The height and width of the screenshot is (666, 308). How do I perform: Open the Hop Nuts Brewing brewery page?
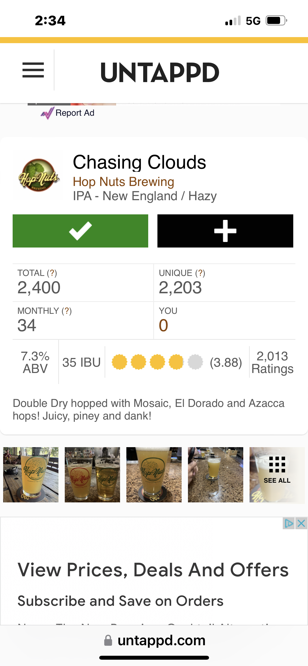[x=123, y=182]
